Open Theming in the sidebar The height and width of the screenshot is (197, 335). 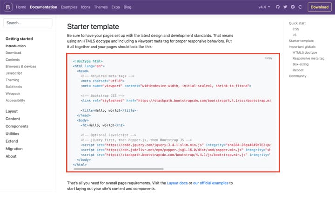(x=13, y=80)
